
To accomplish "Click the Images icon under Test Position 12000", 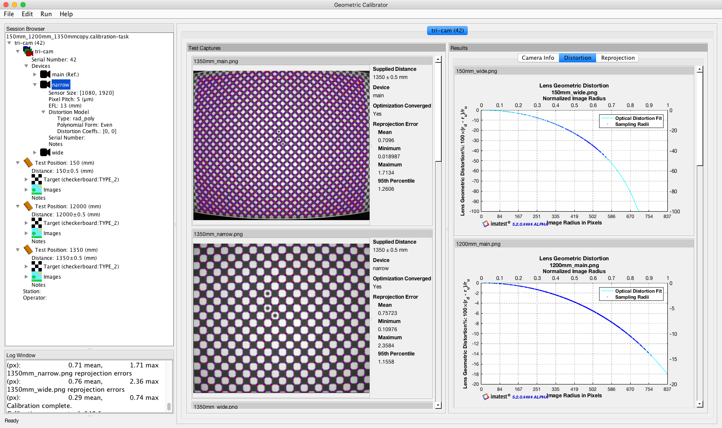I will point(37,233).
